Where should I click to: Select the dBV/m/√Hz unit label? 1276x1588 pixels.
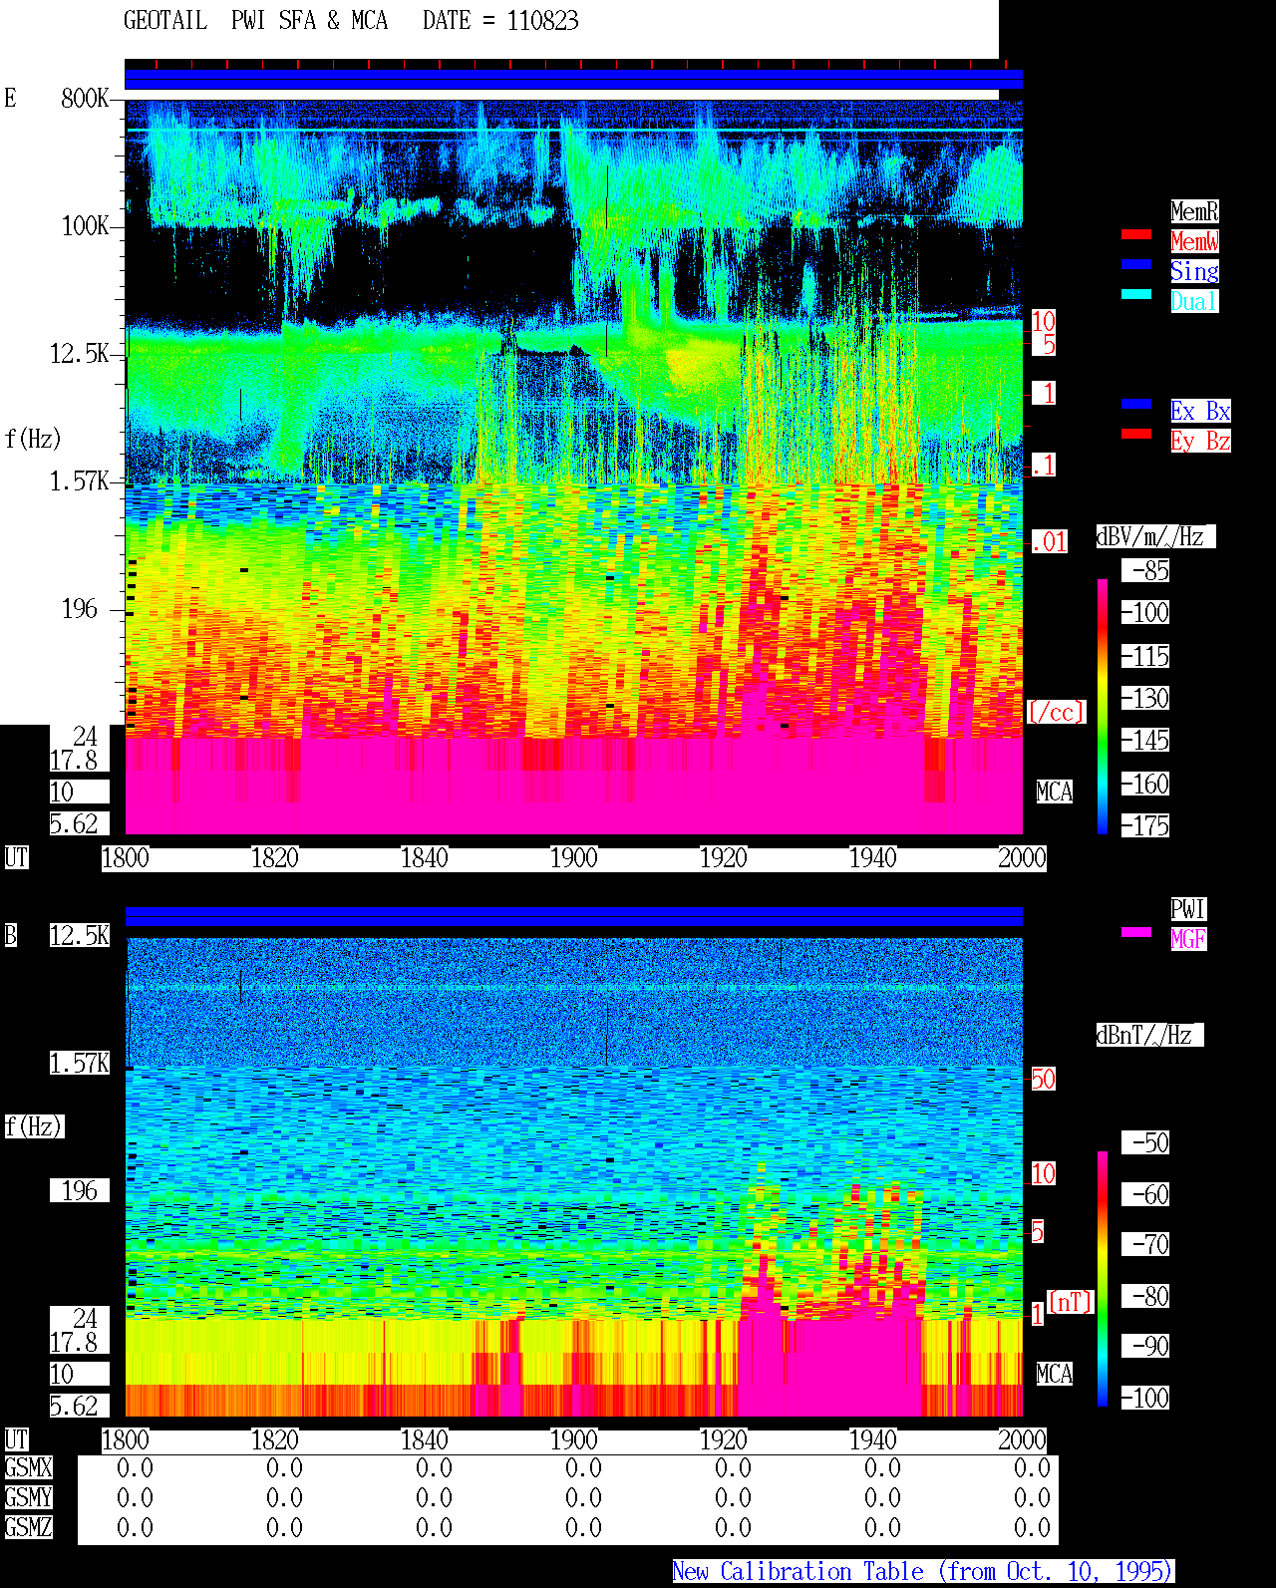pos(1155,536)
